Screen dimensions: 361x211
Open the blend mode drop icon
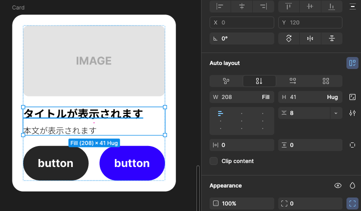tap(352, 185)
